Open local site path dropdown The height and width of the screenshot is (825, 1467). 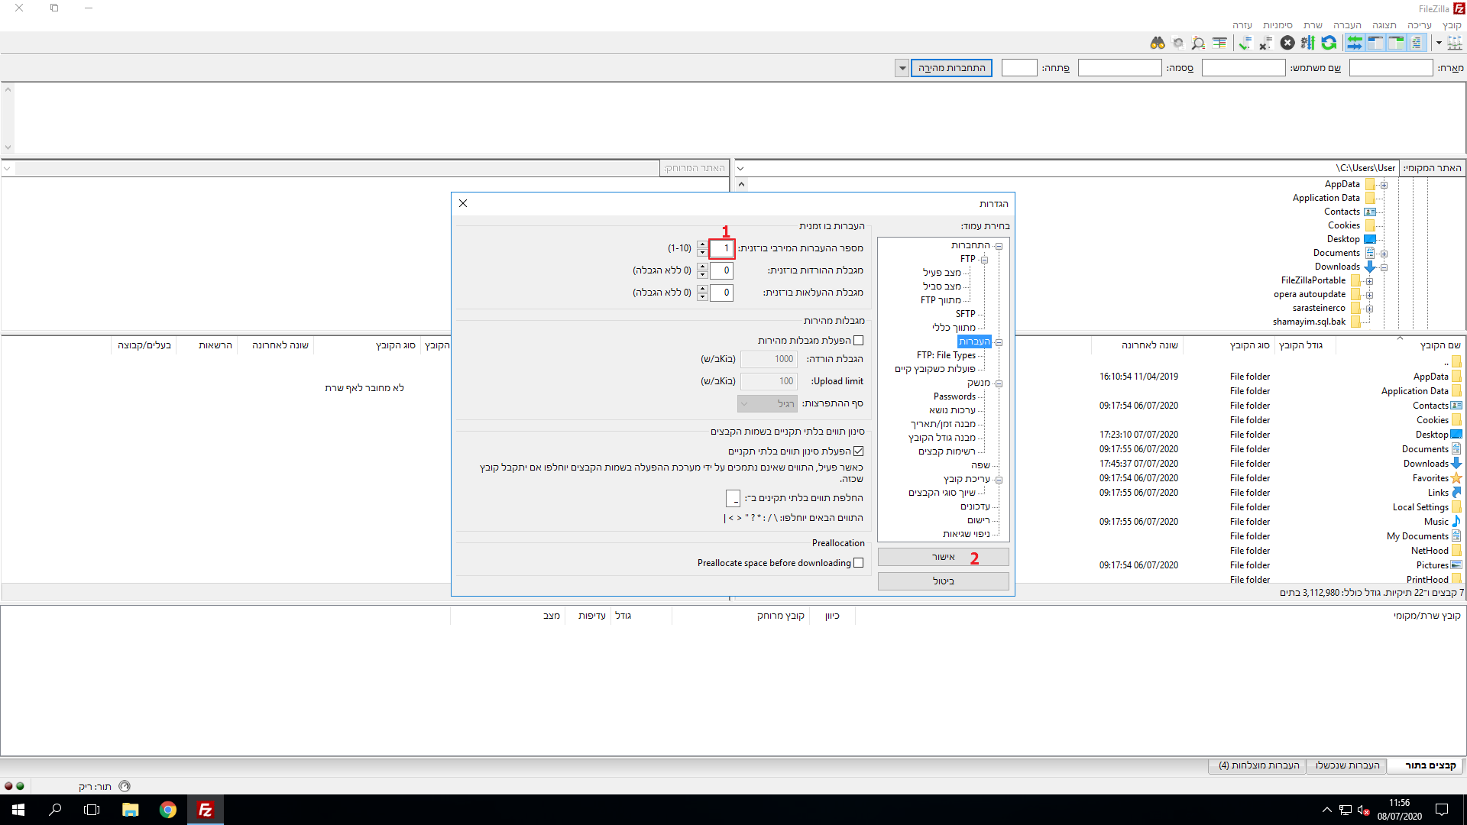coord(740,168)
